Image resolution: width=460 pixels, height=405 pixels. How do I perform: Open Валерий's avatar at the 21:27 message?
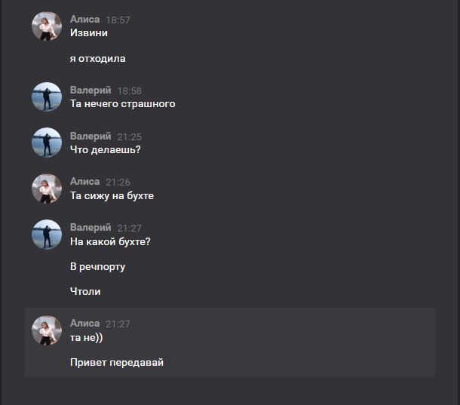click(x=47, y=235)
